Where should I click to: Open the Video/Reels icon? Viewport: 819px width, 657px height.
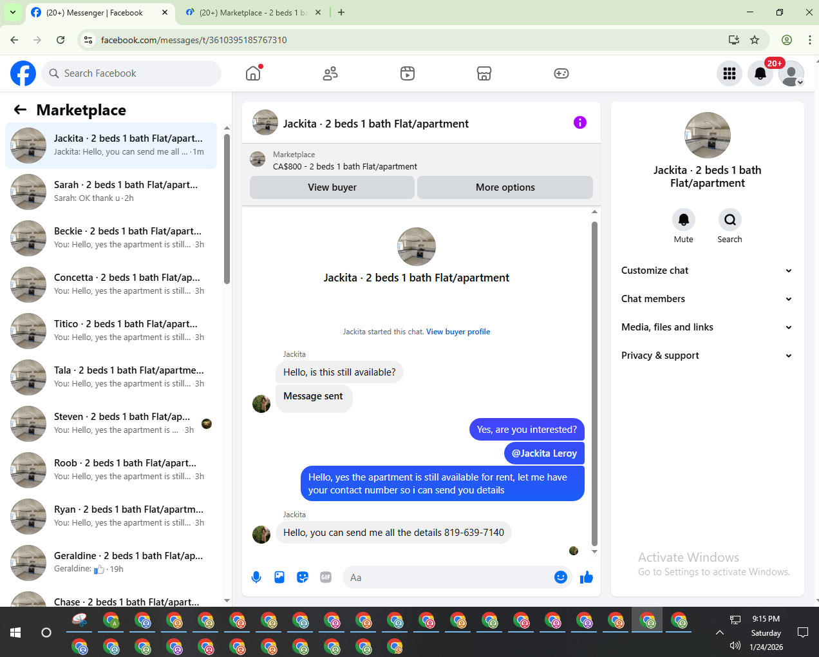coord(408,73)
